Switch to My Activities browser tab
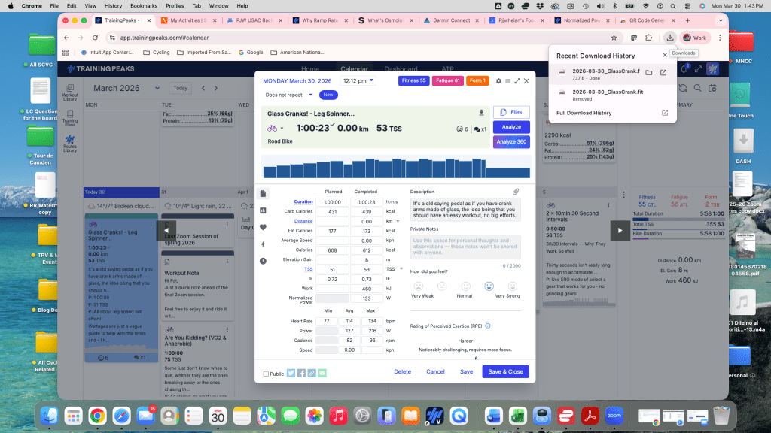The height and width of the screenshot is (433, 771). click(x=188, y=20)
